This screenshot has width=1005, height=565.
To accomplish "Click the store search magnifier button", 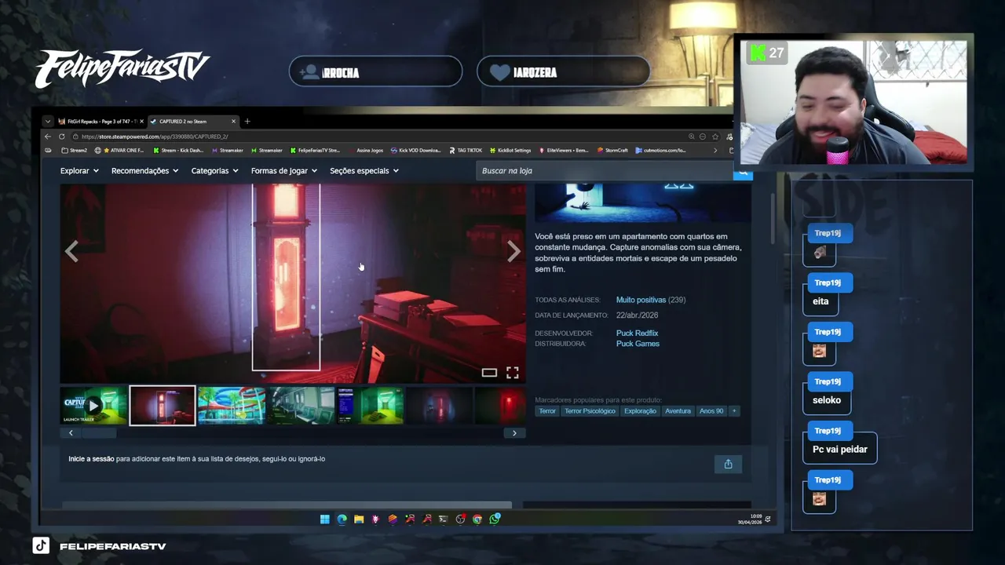I will pos(743,171).
